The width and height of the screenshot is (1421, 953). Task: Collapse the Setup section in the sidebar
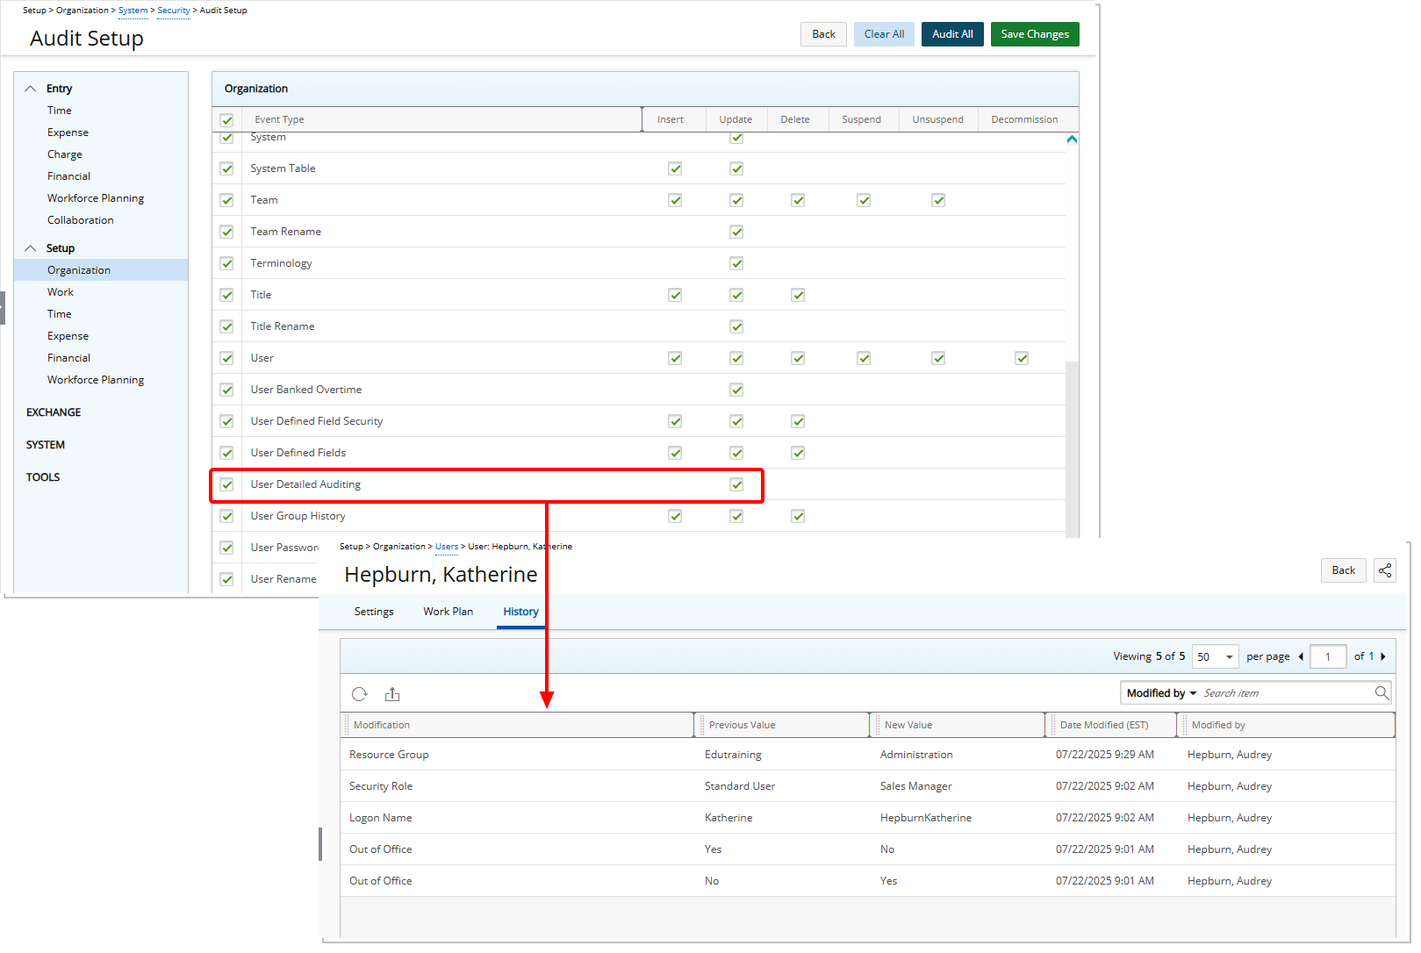31,247
